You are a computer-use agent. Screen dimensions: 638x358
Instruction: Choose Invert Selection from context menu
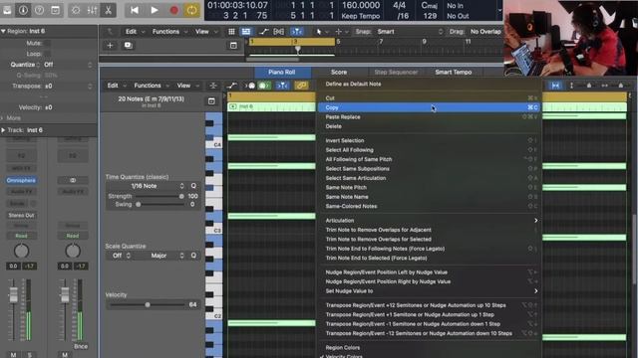click(x=430, y=140)
